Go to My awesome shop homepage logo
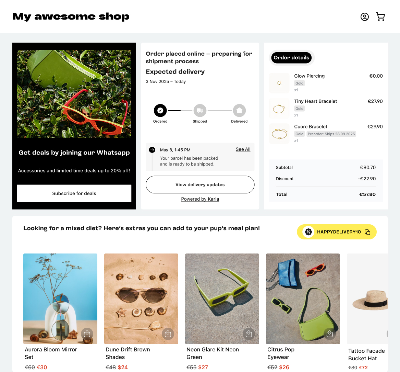Image resolution: width=400 pixels, height=372 pixels. pos(71,16)
